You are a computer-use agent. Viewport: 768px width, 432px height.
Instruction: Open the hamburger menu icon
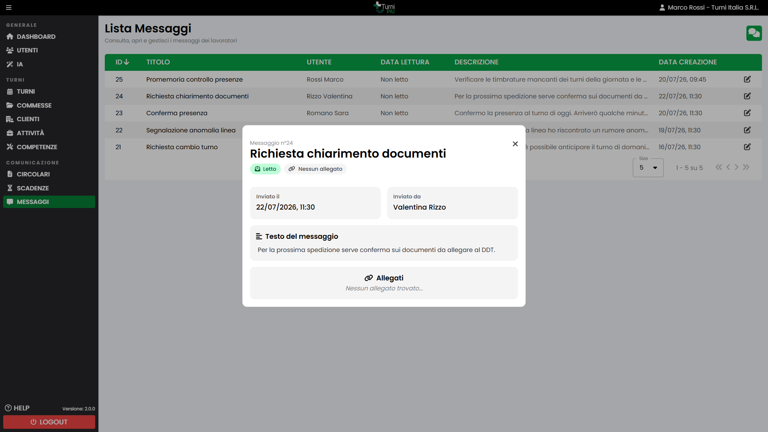[9, 8]
